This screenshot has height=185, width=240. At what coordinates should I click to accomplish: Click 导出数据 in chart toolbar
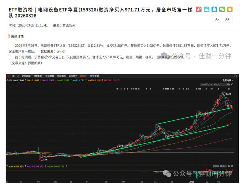coord(49,76)
